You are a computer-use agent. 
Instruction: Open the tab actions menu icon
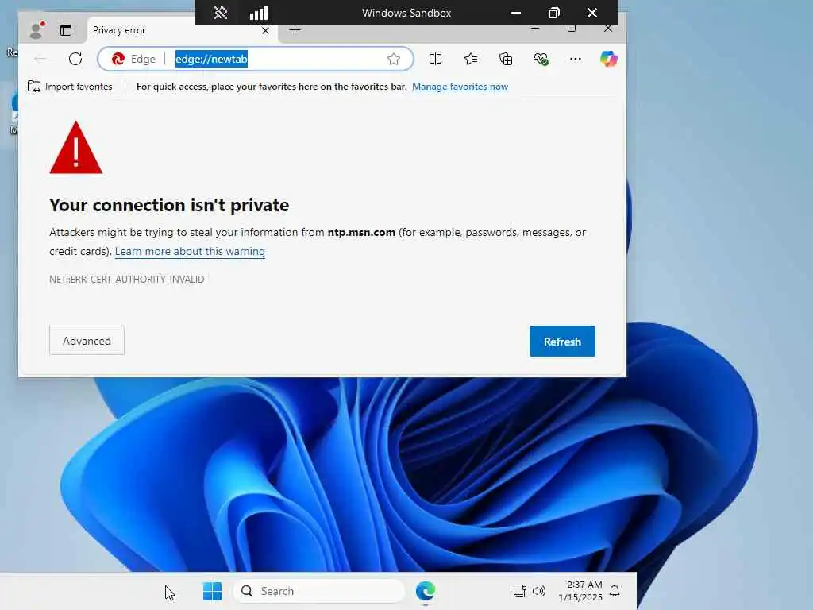pos(66,30)
